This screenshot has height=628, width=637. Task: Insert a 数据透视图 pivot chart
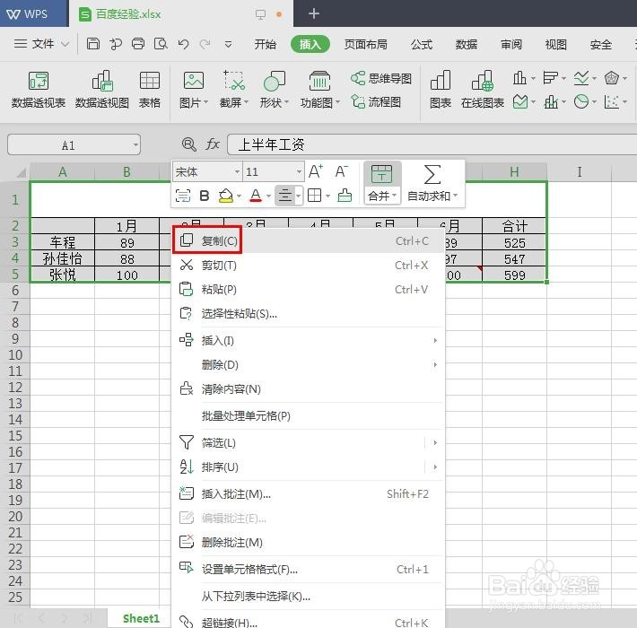point(102,90)
